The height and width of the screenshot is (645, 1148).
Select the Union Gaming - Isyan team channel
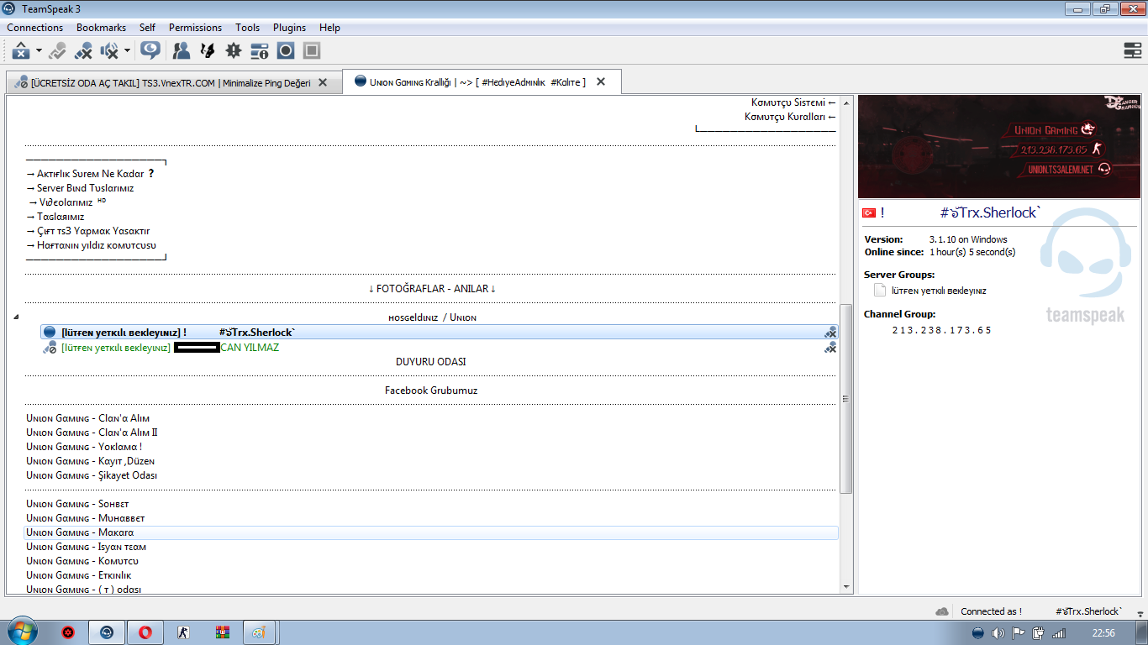click(87, 547)
